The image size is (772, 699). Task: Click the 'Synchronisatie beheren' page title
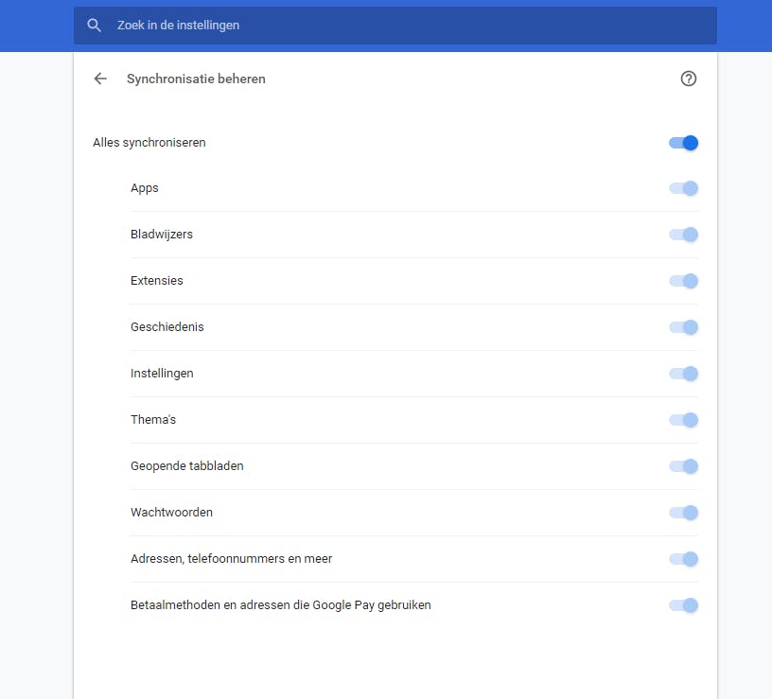[x=196, y=79]
